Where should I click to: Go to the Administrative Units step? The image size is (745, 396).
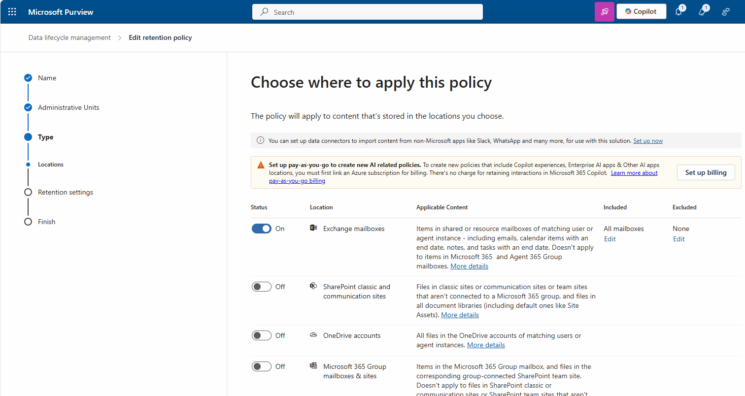tap(68, 107)
